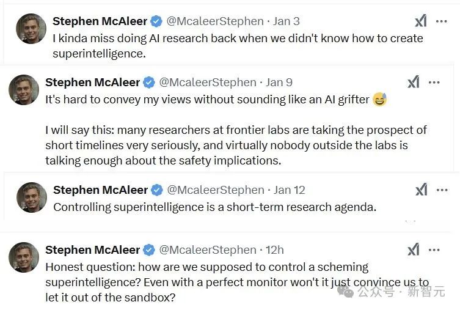Open the Jan 12 timestamp link
Viewport: 460px width, 310px height.
290,190
